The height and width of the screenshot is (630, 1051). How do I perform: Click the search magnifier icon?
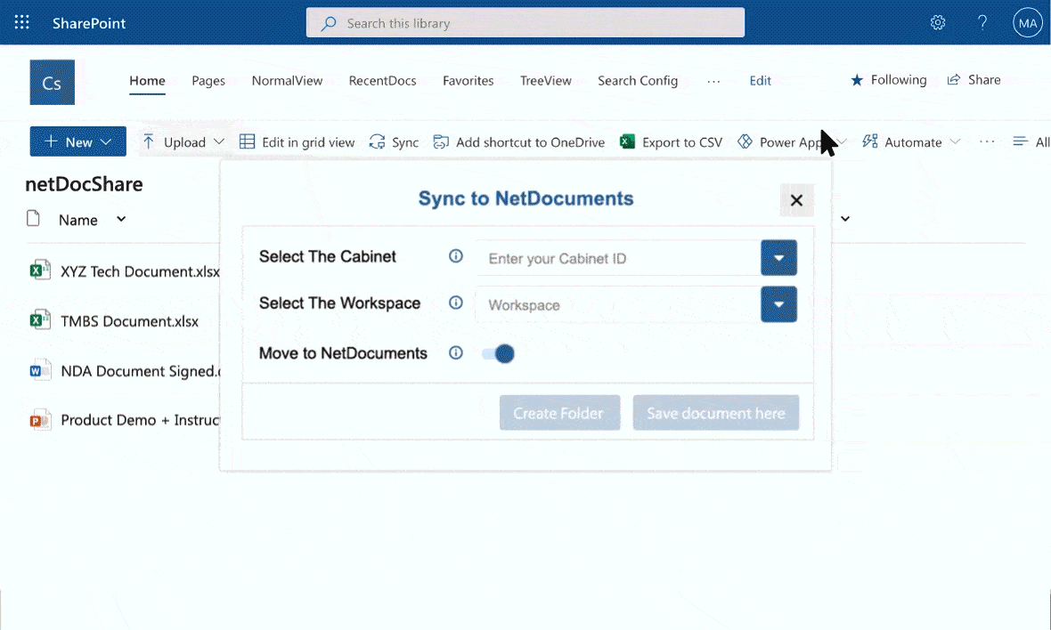[x=329, y=23]
